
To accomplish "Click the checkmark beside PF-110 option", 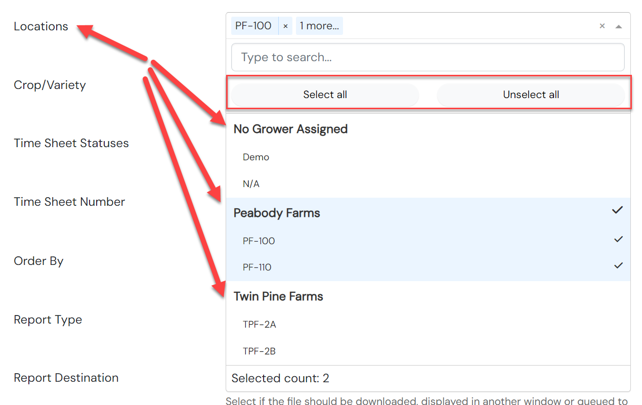I will click(x=618, y=265).
